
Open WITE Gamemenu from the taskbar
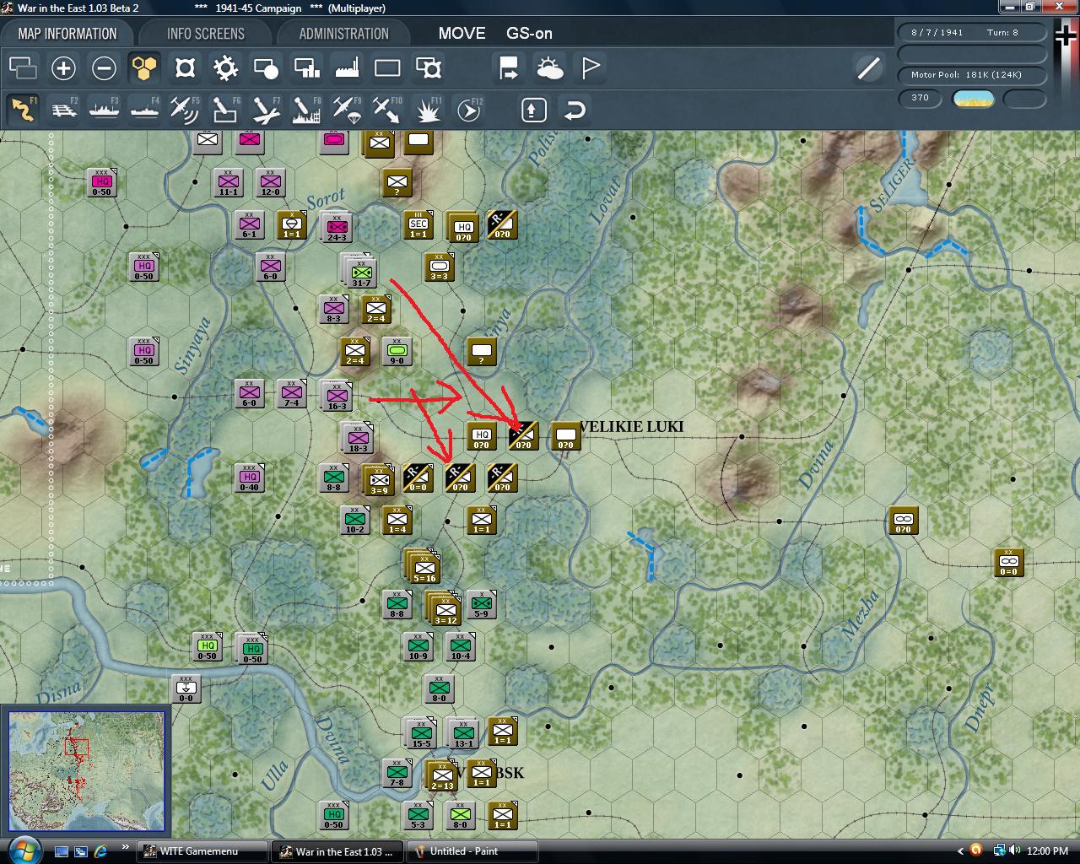[x=201, y=851]
